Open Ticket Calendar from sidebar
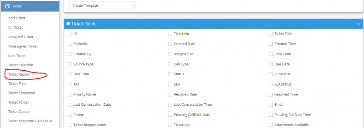The image size is (364, 128). point(21,65)
